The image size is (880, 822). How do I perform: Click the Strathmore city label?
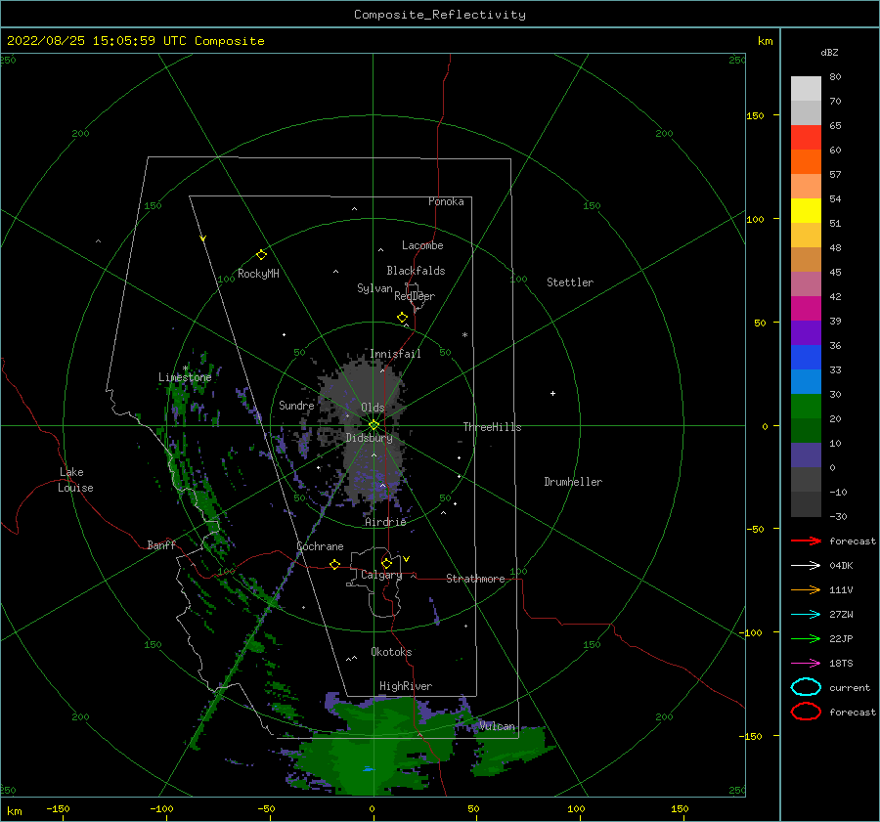475,579
